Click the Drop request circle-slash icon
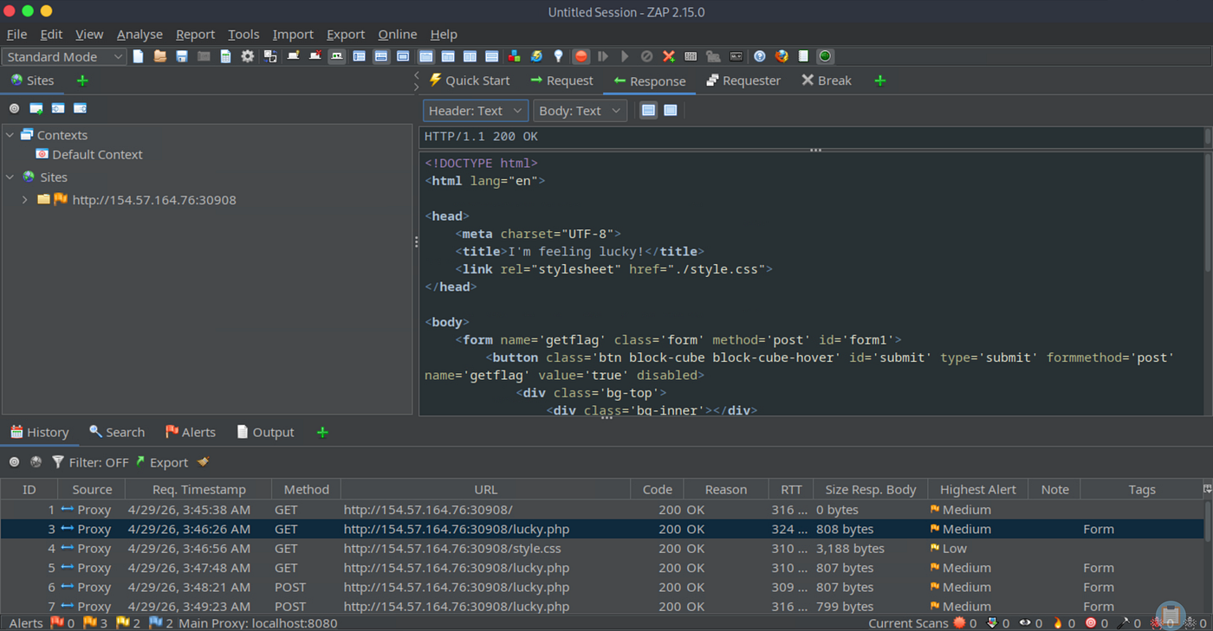The width and height of the screenshot is (1213, 631). 646,56
